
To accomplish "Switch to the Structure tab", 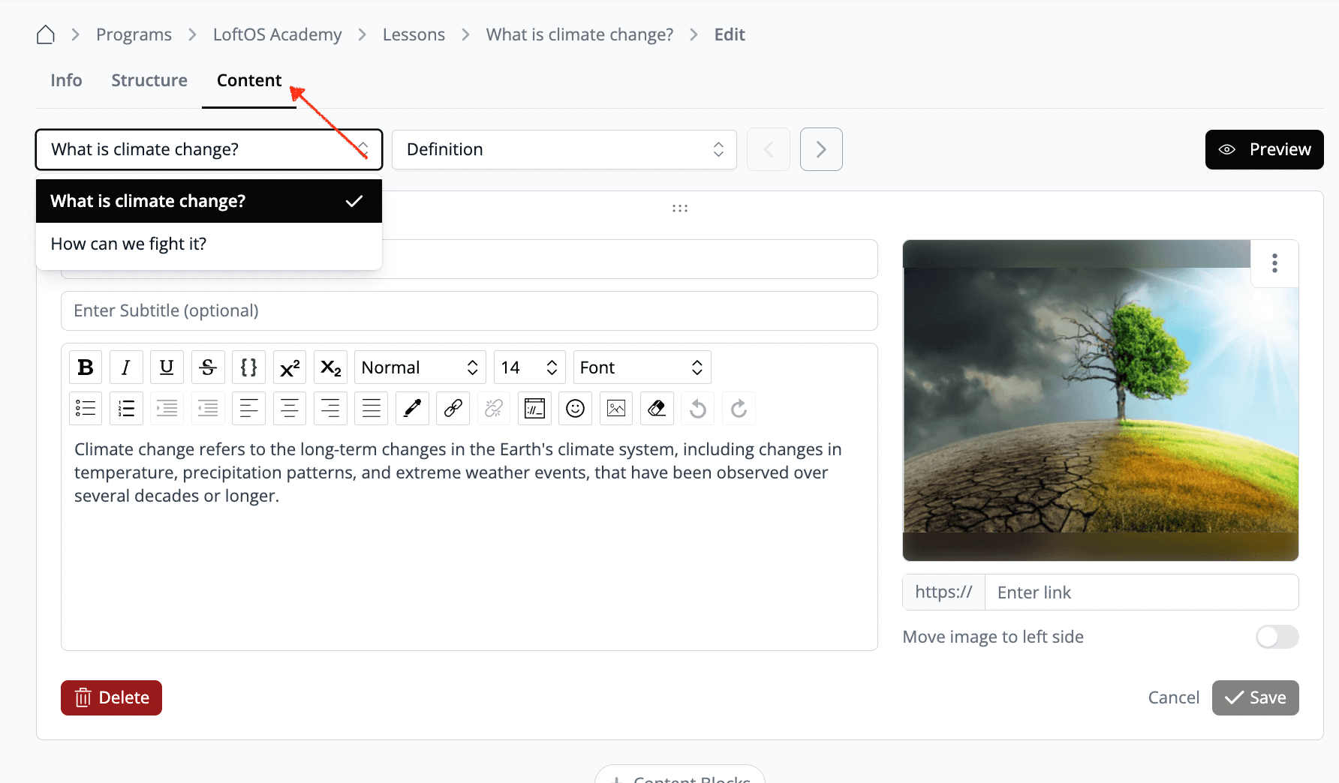I will (x=149, y=80).
